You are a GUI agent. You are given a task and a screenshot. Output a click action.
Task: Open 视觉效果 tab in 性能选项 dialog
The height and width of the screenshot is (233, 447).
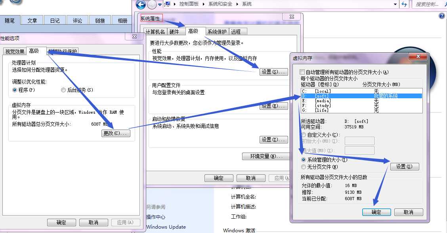(15, 52)
